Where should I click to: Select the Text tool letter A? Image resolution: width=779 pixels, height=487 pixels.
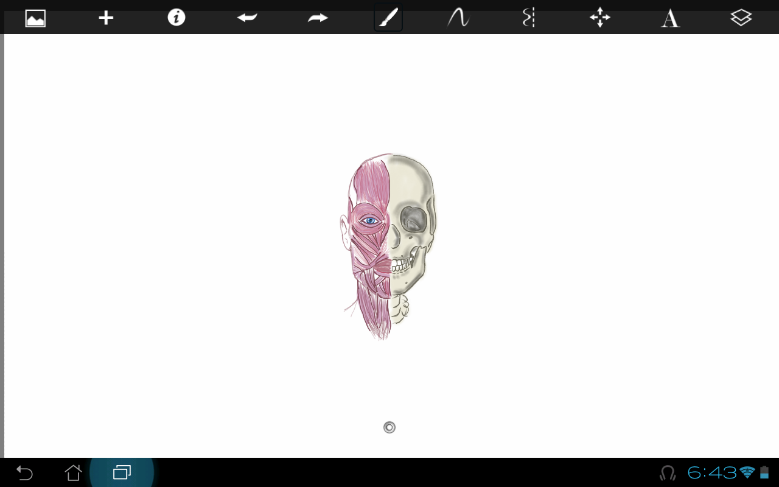click(x=670, y=19)
